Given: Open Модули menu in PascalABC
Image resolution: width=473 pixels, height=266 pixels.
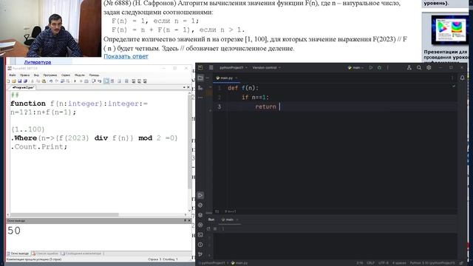Looking at the screenshot, I should click(x=80, y=75).
